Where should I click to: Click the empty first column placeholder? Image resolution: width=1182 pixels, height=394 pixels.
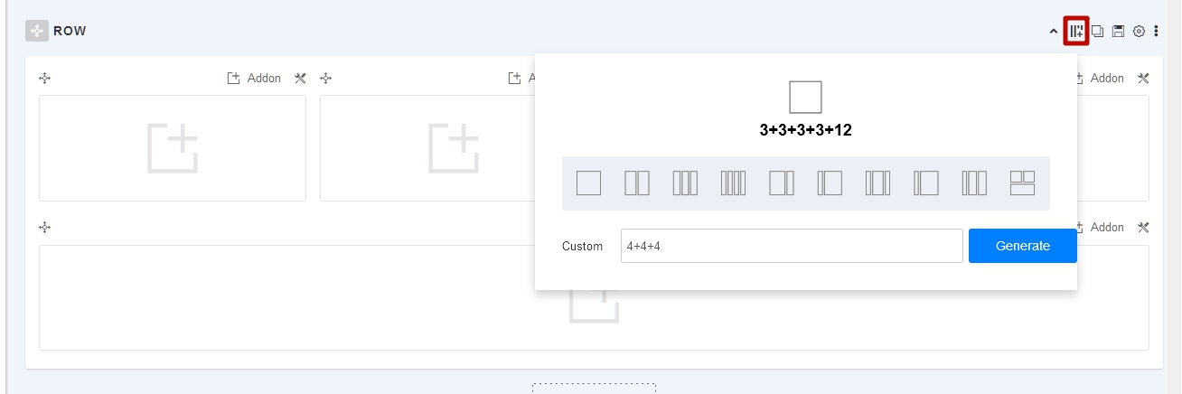pos(173,148)
